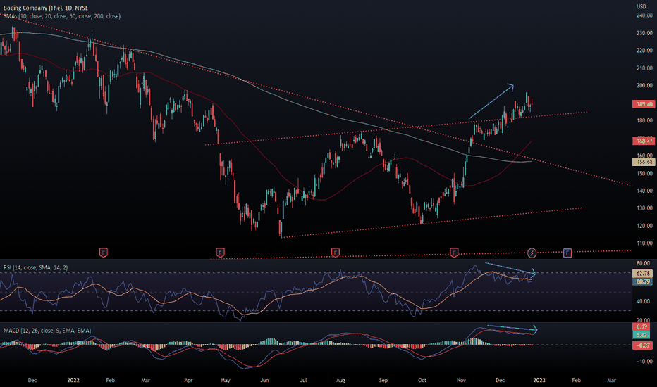Click the 200.00 price axis label
Screen dimensions: 657x387
click(644, 85)
